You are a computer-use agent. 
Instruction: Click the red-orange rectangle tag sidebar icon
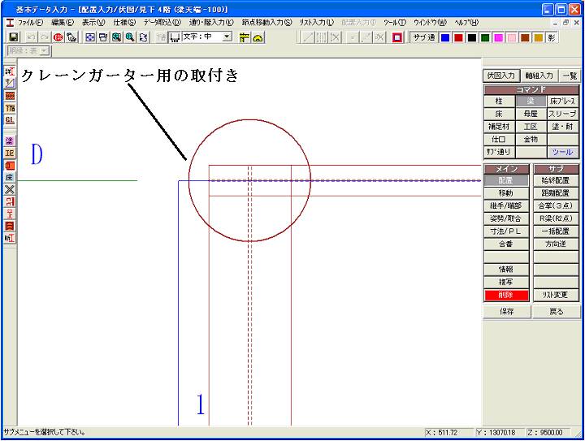pyautogui.click(x=10, y=165)
